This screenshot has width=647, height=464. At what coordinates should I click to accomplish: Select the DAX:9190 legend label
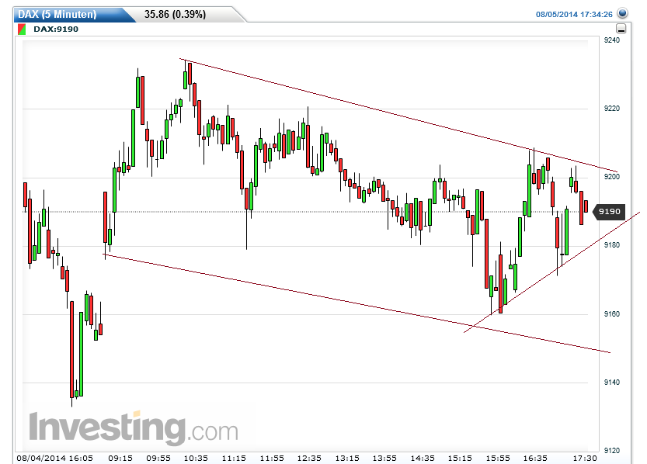pos(56,29)
